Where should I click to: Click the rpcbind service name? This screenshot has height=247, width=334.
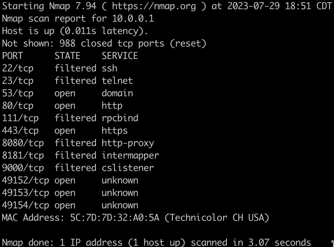[x=120, y=118]
